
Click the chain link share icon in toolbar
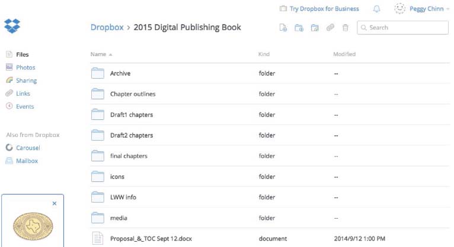click(330, 27)
